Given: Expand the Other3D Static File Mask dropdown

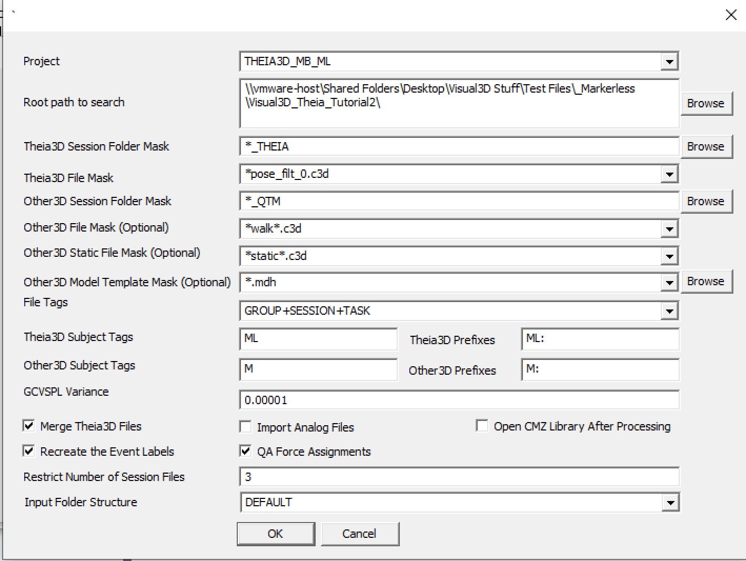Looking at the screenshot, I should [669, 256].
